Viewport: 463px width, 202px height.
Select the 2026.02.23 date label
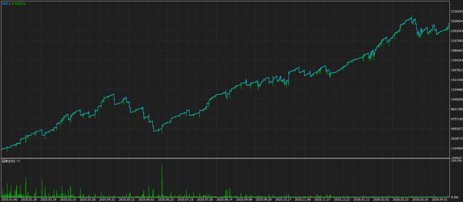(400, 200)
